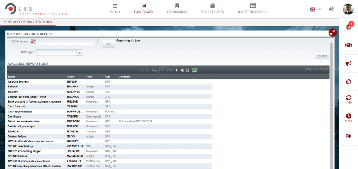Screen dimensions: 358x169
Task: Open announcements megaphone icon
Action: [x=349, y=63]
